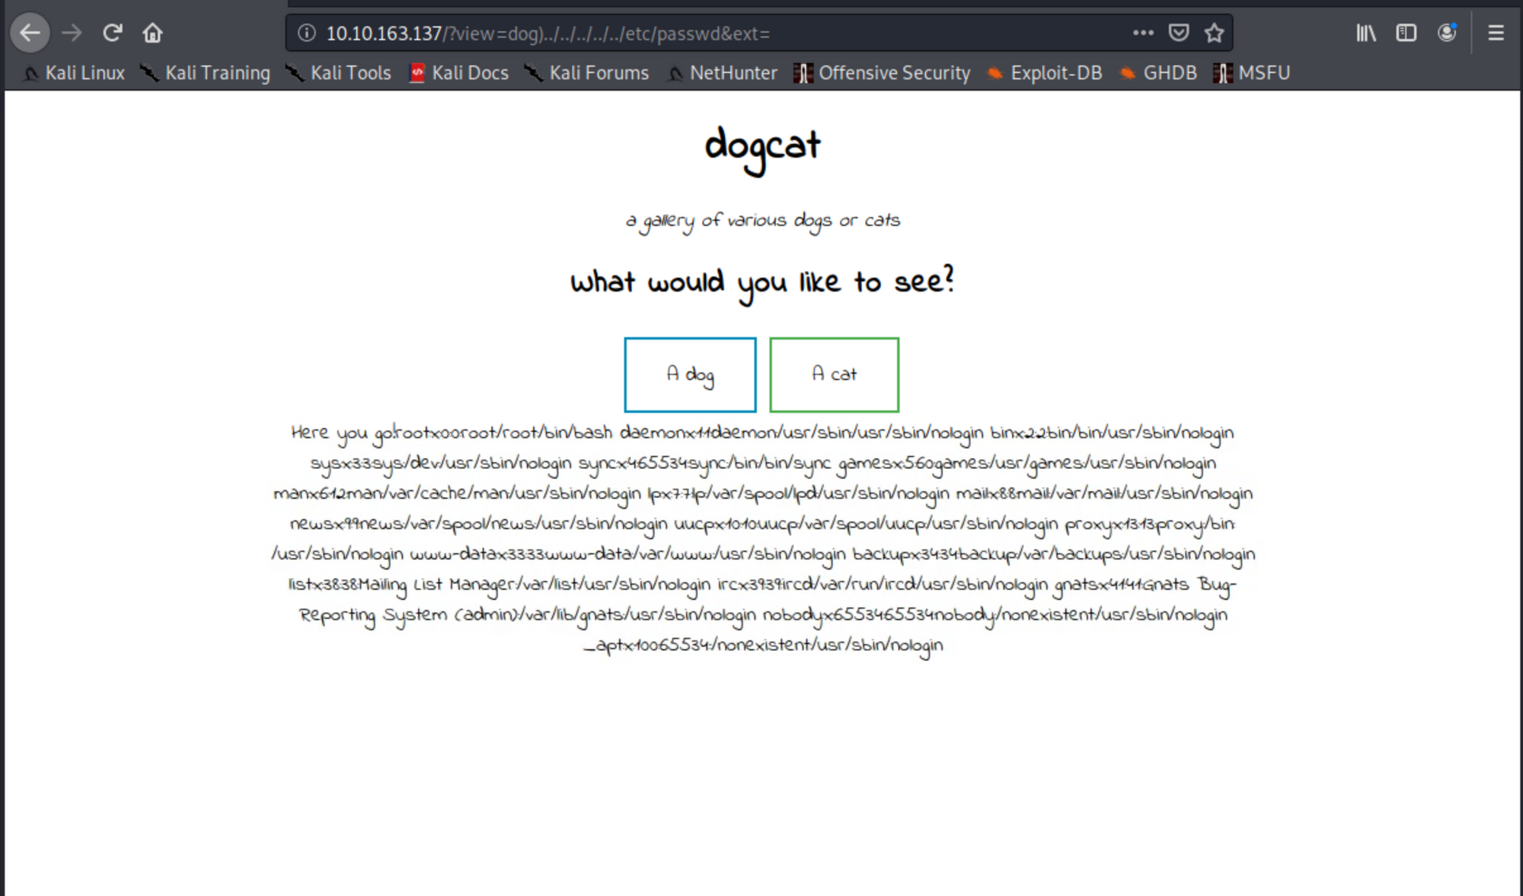Image resolution: width=1523 pixels, height=896 pixels.
Task: Open Firefox account icon
Action: (1446, 33)
